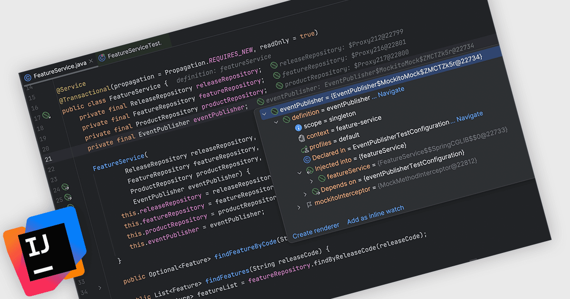
Task: Click bean icon of selected eventPublisher popup row
Action: click(275, 112)
